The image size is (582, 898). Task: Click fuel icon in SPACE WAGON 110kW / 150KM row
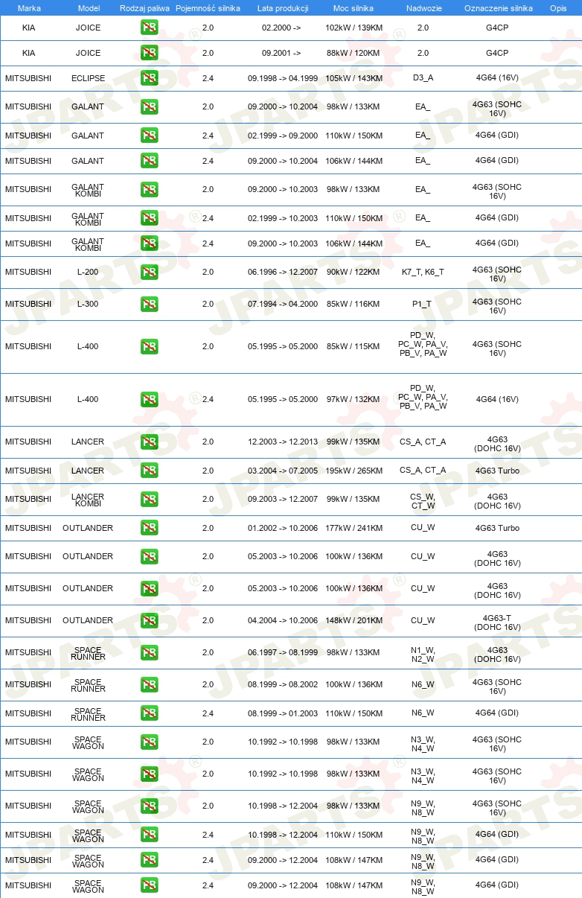pyautogui.click(x=149, y=835)
